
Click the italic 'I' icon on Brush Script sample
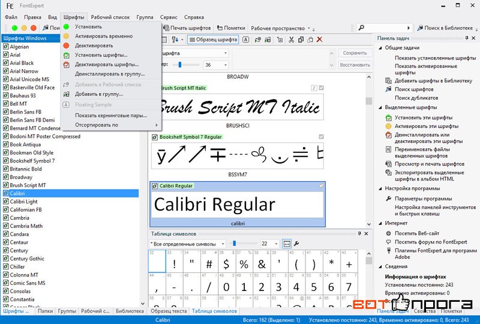tap(314, 88)
